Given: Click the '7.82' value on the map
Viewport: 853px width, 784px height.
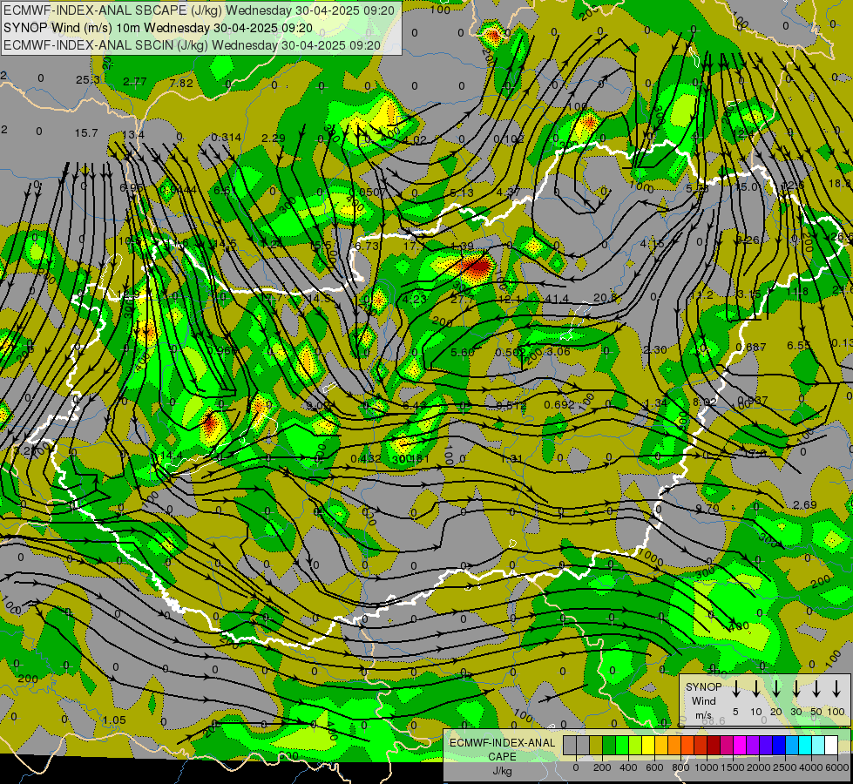Looking at the screenshot, I should coord(181,83).
